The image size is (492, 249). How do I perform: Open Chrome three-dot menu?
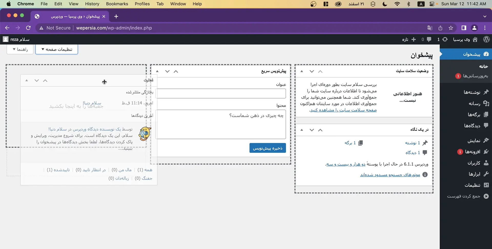485,28
